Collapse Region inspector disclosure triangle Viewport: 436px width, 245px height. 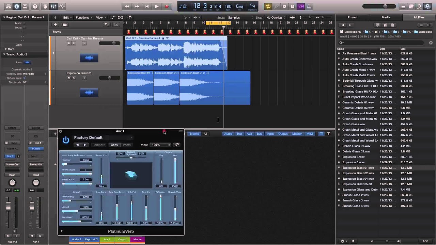point(4,17)
